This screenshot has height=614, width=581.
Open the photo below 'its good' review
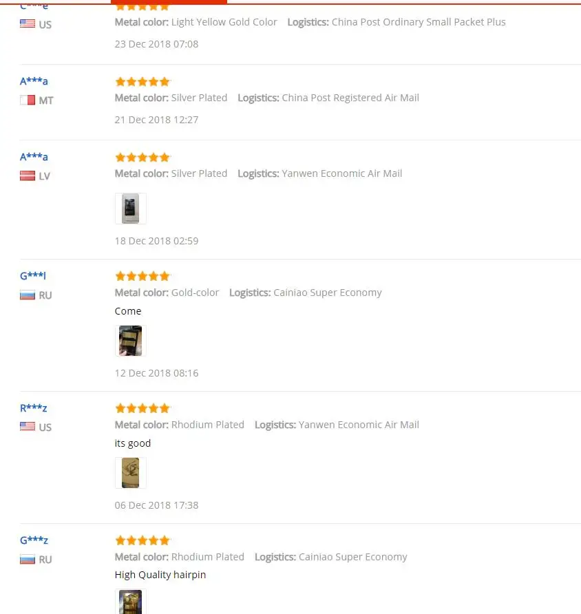tap(130, 473)
